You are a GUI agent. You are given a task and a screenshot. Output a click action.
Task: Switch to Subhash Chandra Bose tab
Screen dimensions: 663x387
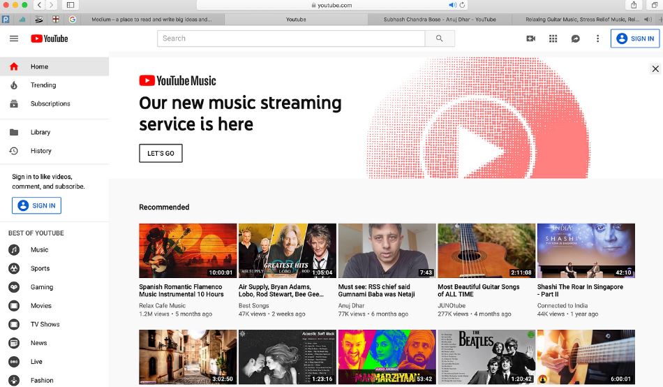coord(440,20)
